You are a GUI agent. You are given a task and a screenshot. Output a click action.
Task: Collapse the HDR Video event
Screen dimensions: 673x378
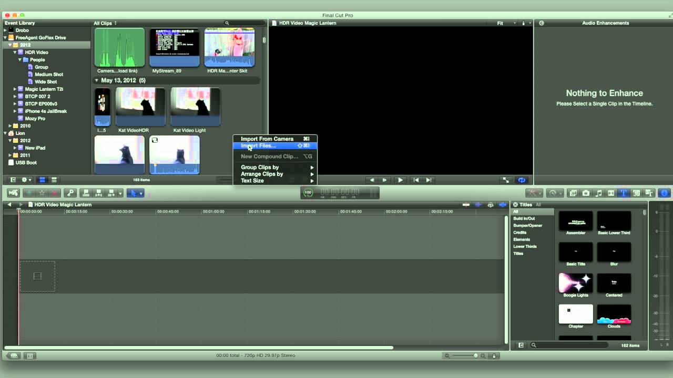[x=15, y=52]
